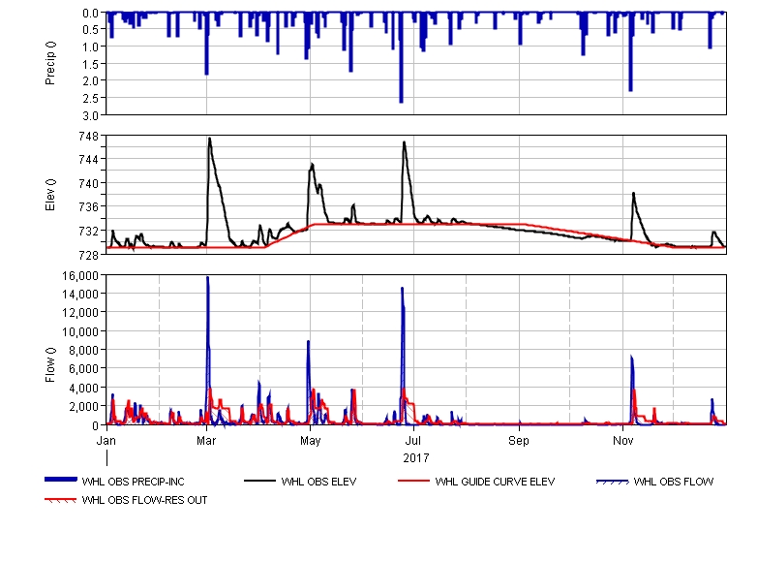
Task: Select the red FLOW-RES OUT legend line
Action: pyautogui.click(x=60, y=500)
